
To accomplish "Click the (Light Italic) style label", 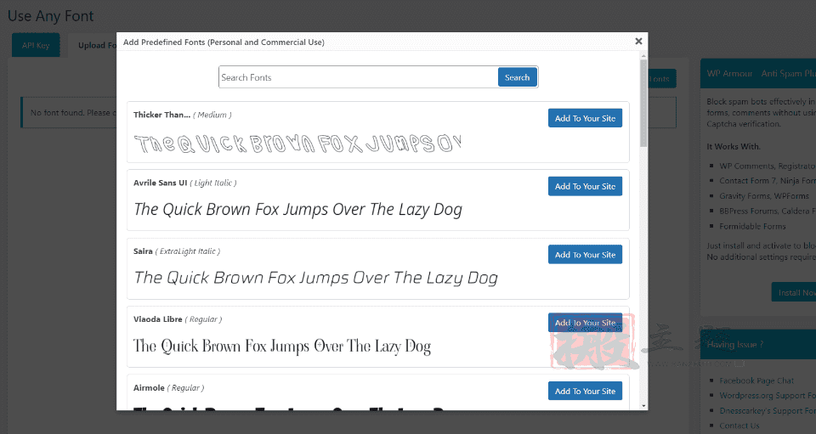I will click(x=212, y=183).
